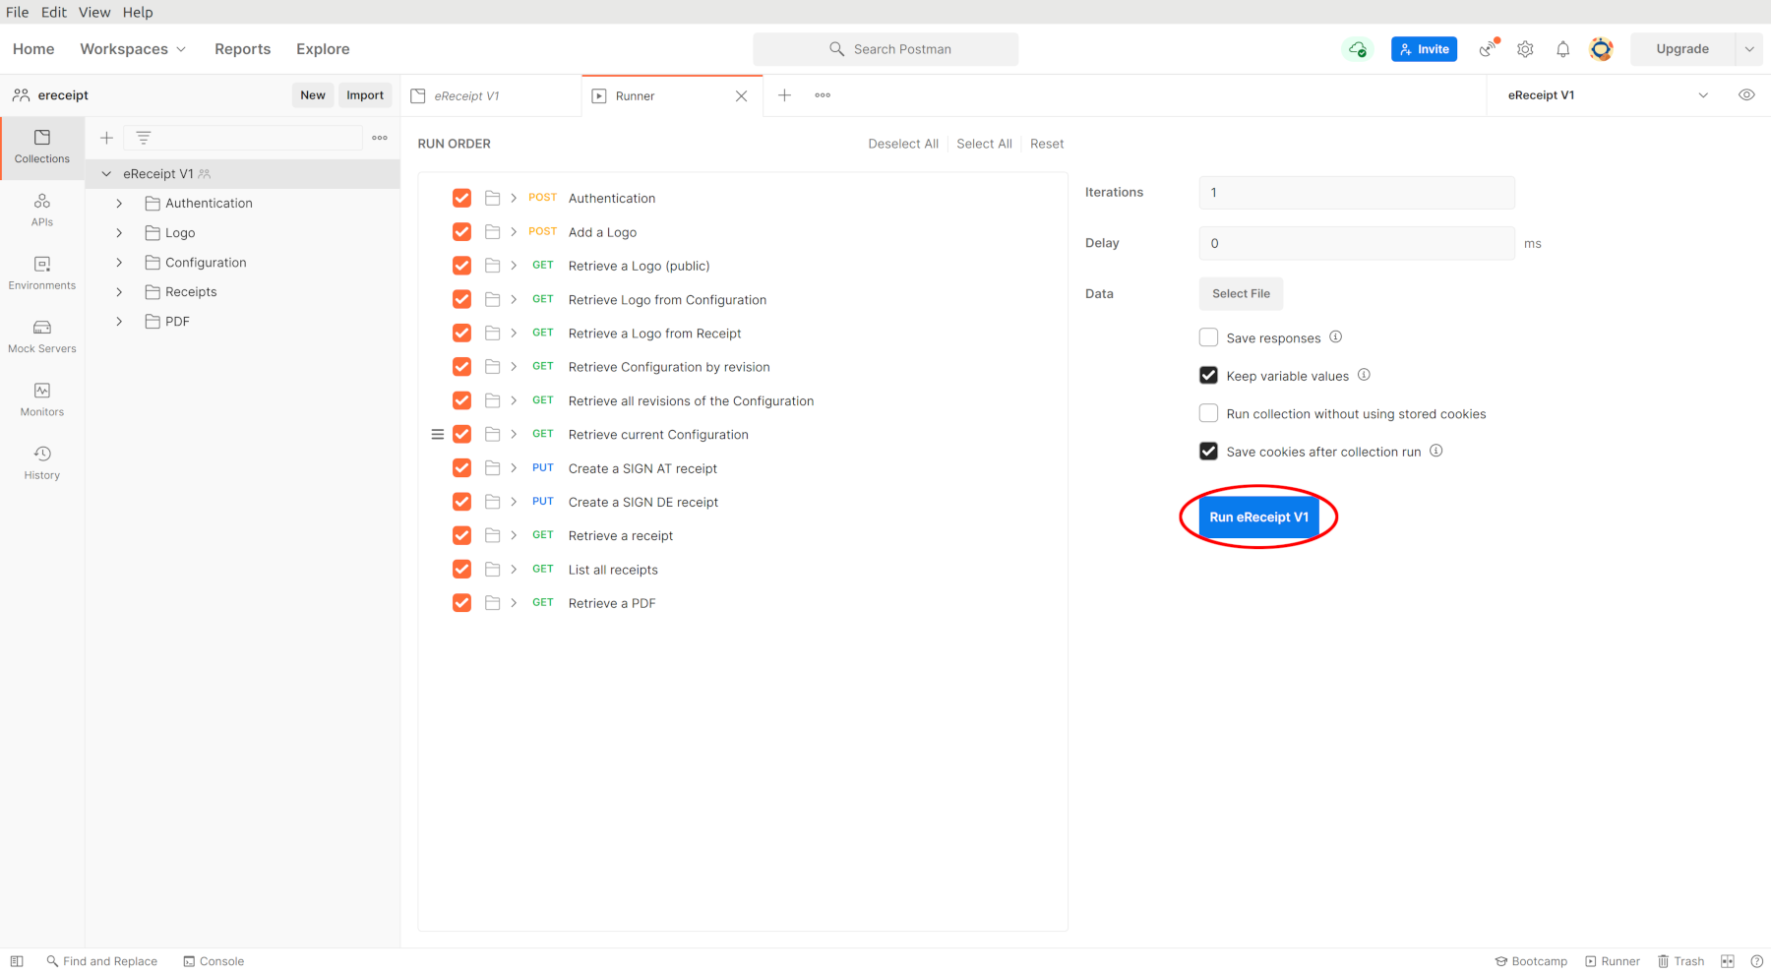This screenshot has width=1771, height=974.
Task: Open the Workspaces dropdown menu
Action: (x=133, y=49)
